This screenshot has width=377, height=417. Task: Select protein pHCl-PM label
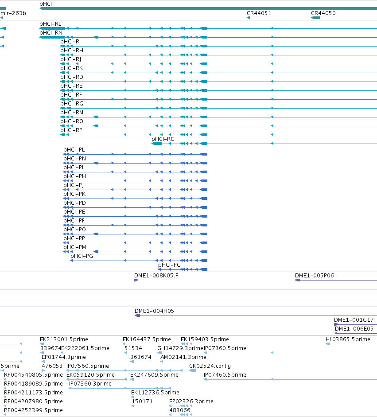75,247
